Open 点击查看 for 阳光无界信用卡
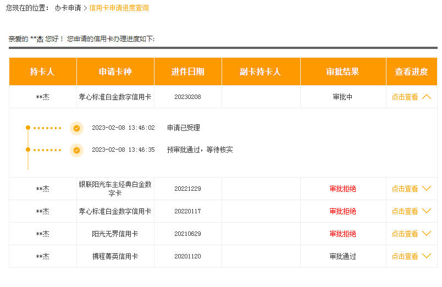 405,234
